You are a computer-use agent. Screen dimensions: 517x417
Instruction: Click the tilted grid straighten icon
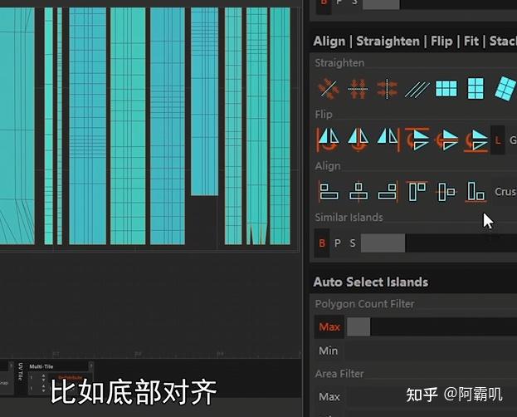(505, 89)
